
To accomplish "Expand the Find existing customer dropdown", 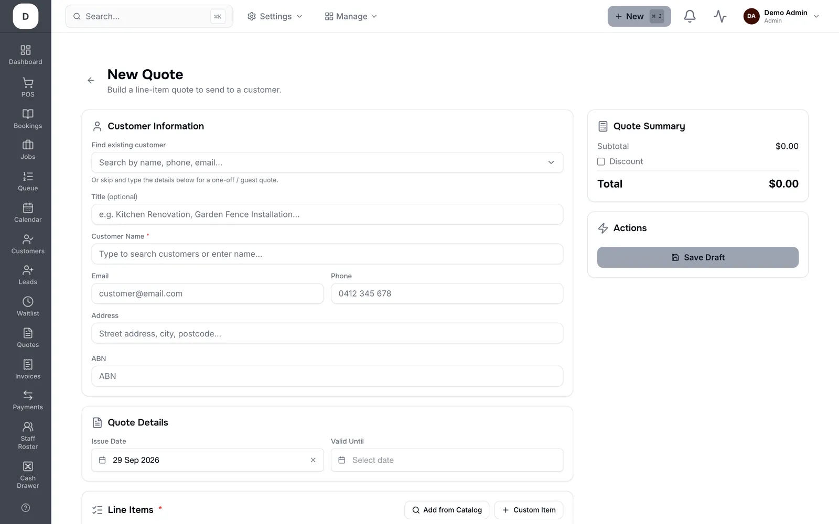I will (x=327, y=162).
